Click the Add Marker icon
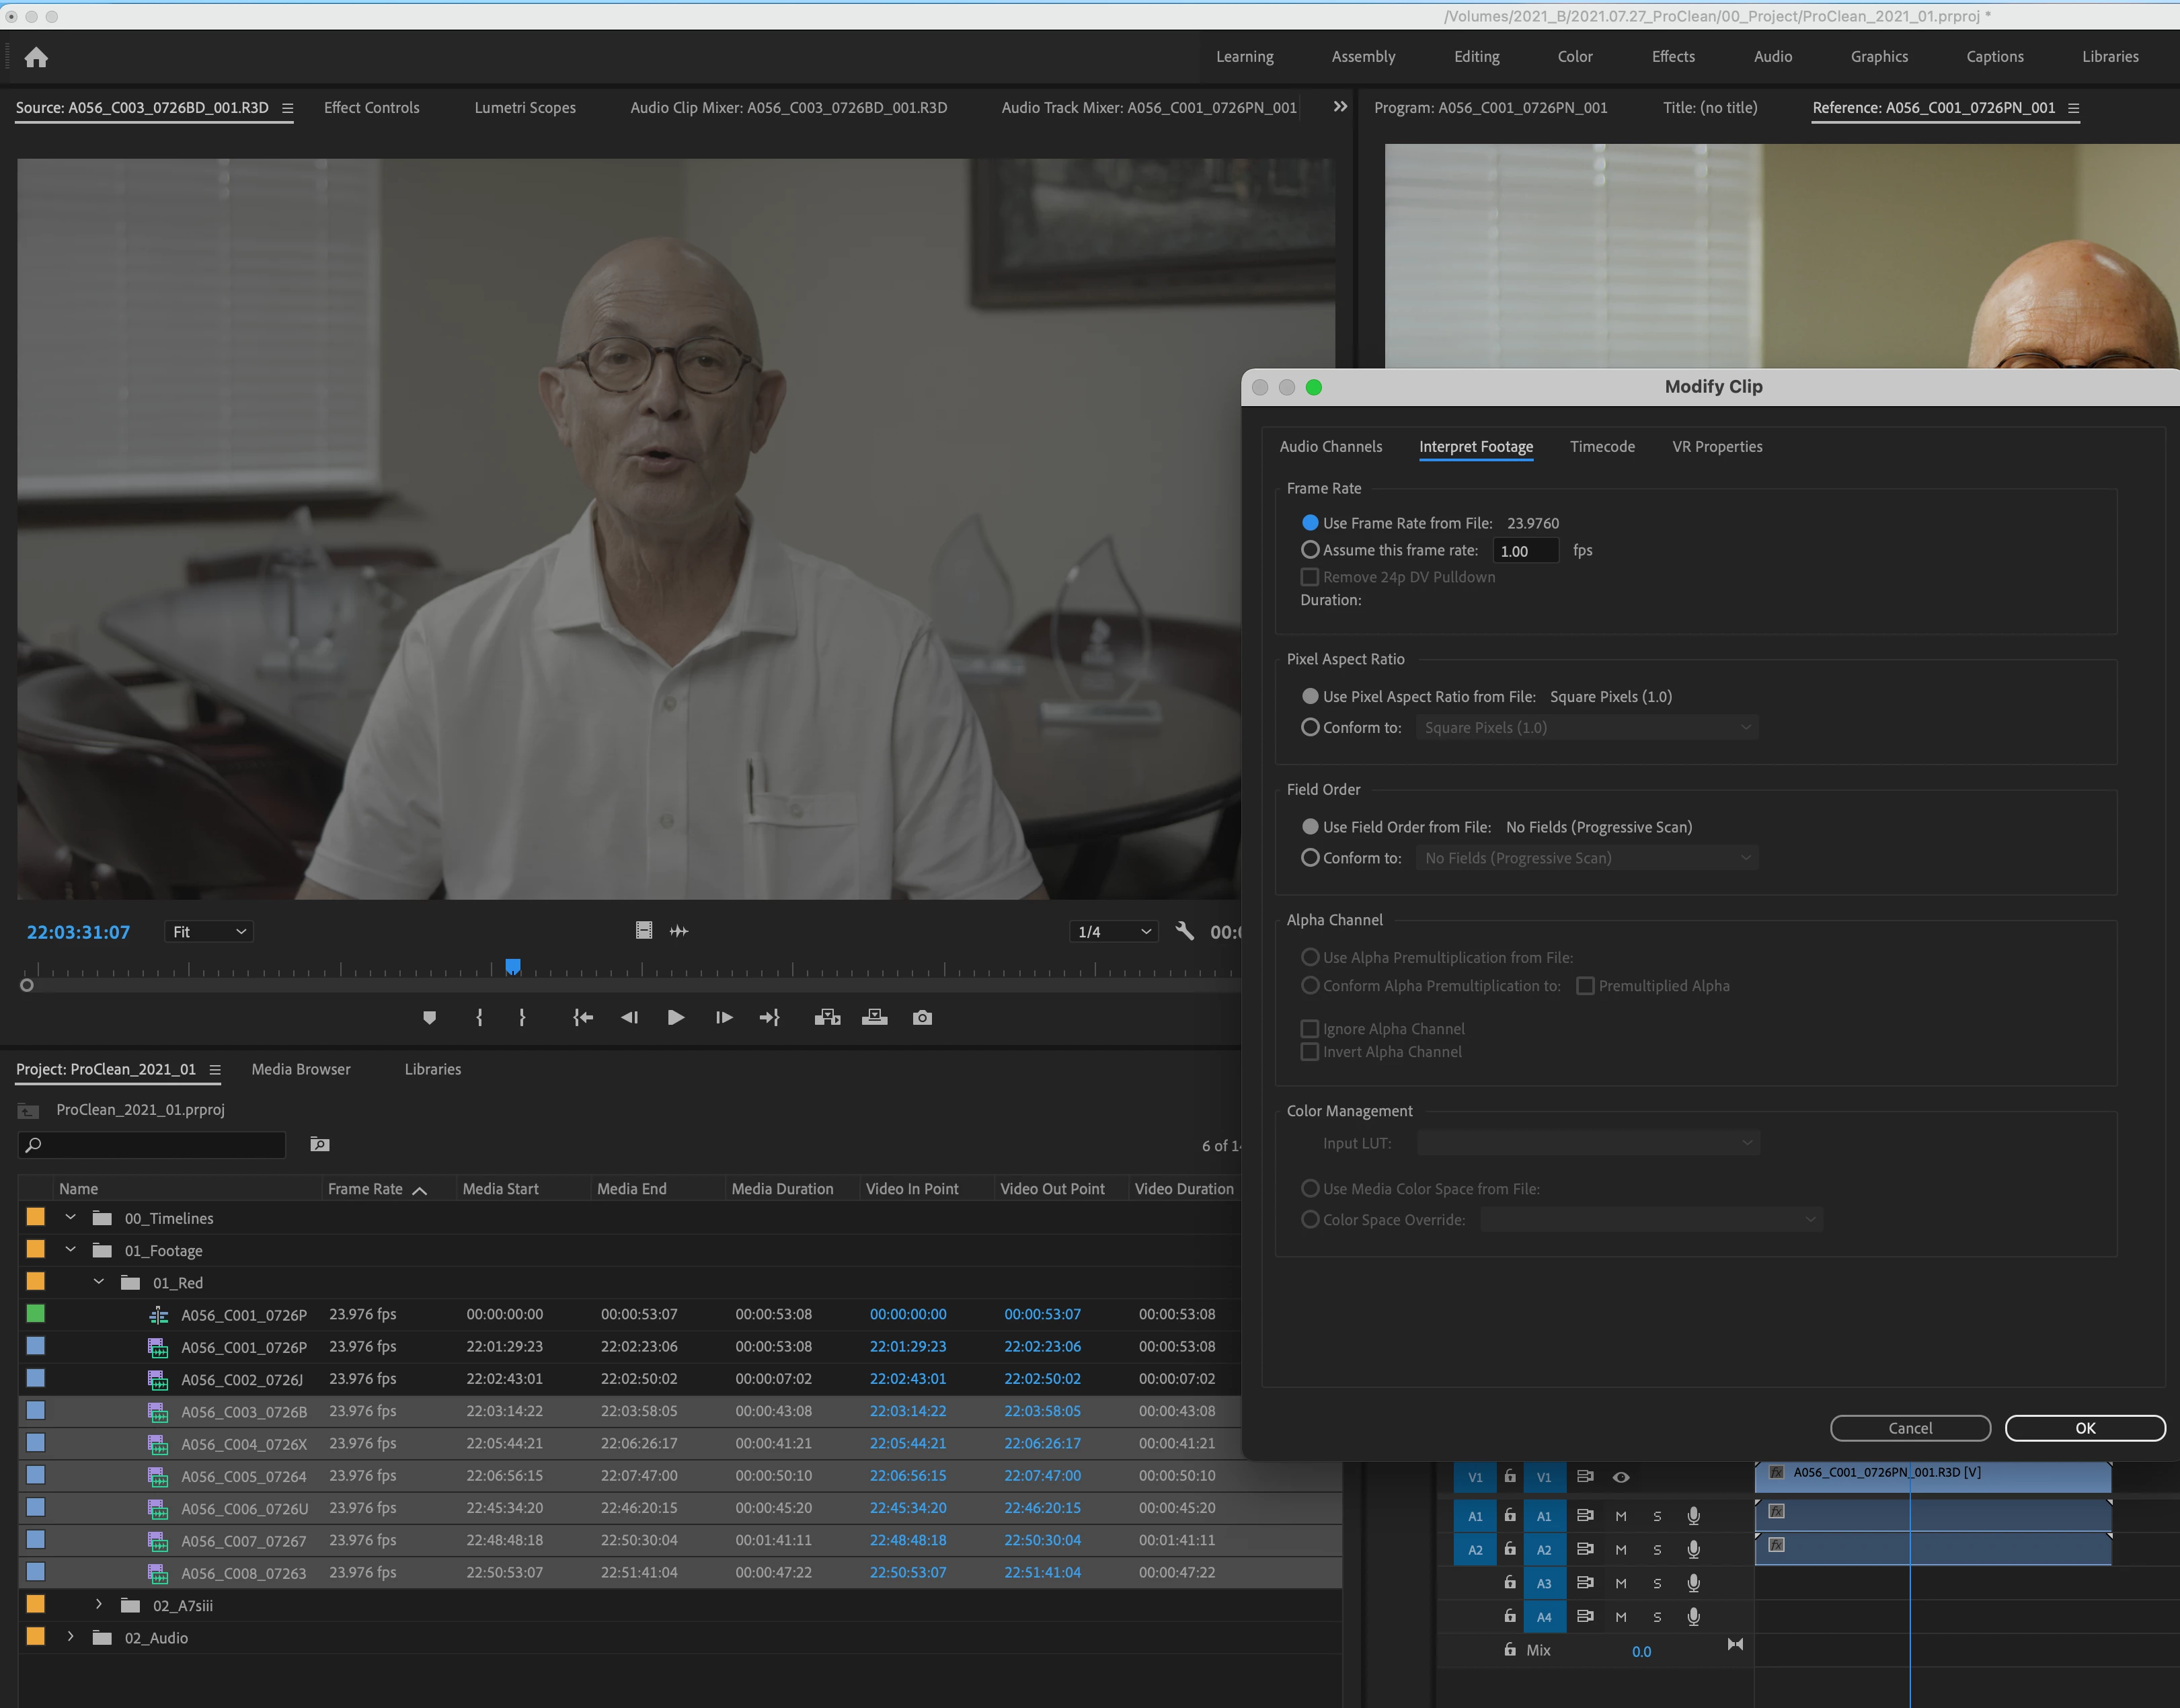This screenshot has height=1708, width=2180. point(429,1017)
